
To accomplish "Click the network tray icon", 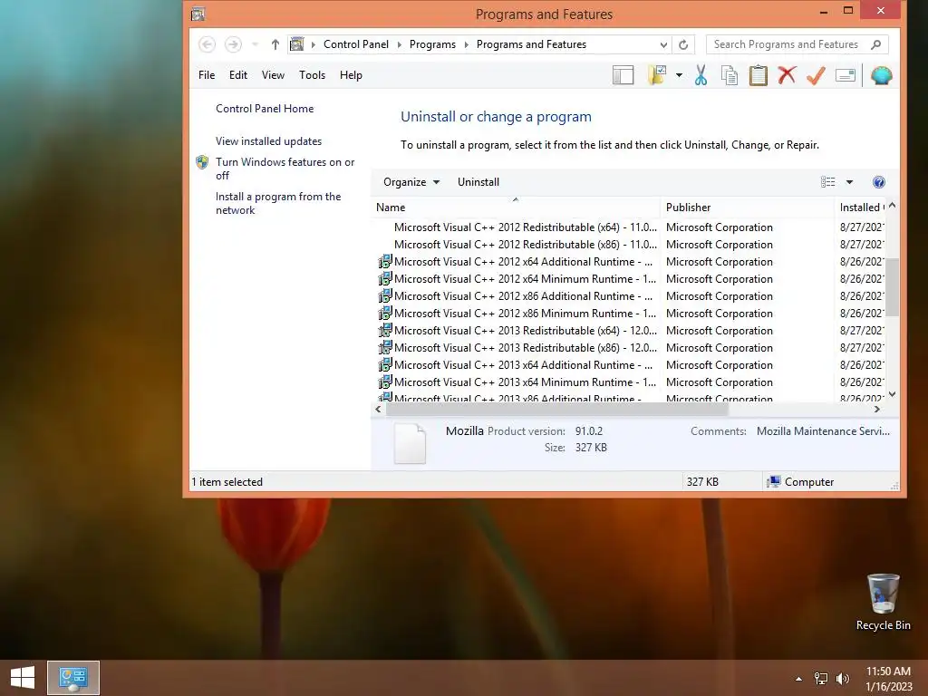I will tap(821, 679).
